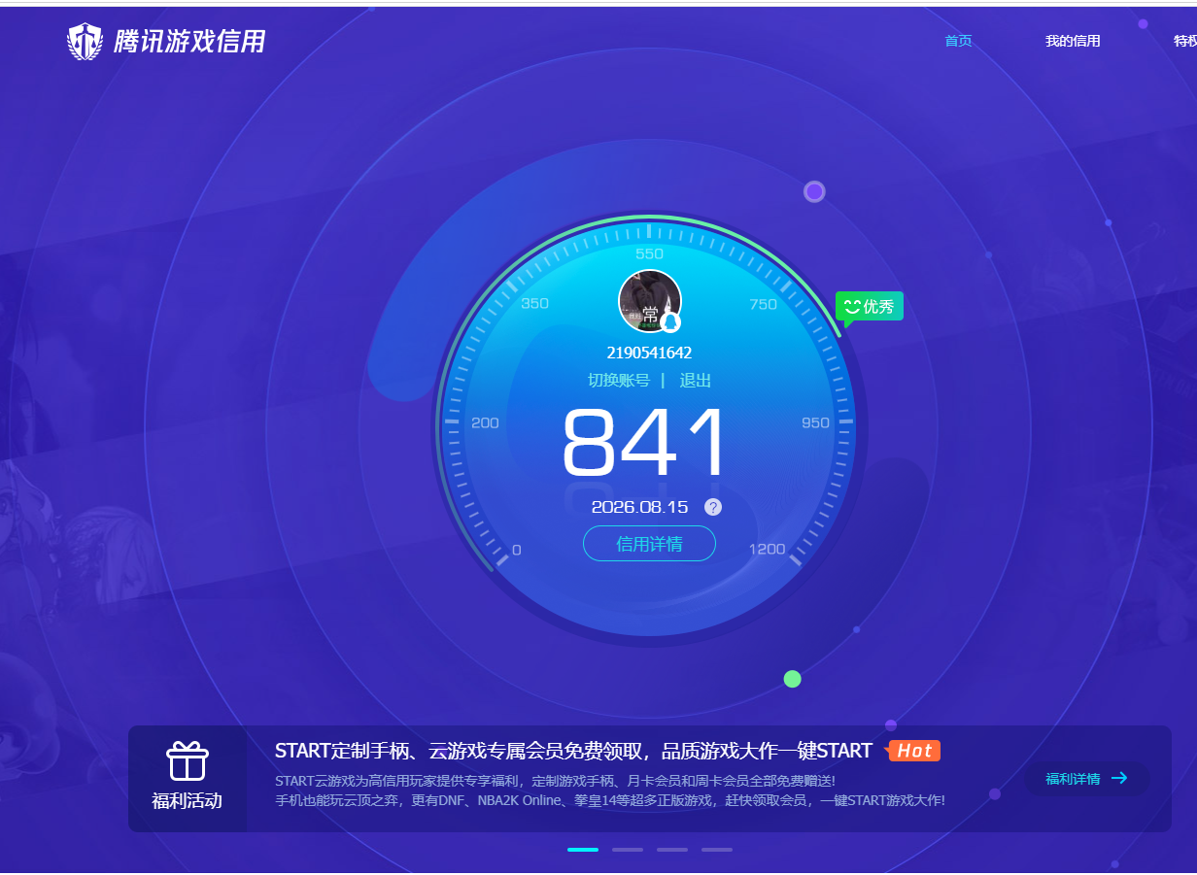Click the 1200 gauge scale label
1197x875 pixels.
click(767, 550)
